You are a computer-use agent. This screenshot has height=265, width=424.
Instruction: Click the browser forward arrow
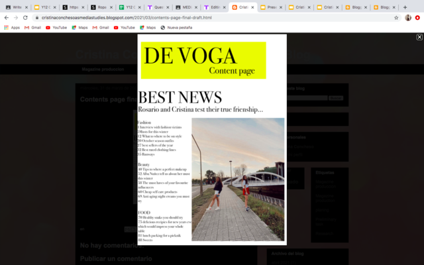click(x=16, y=18)
